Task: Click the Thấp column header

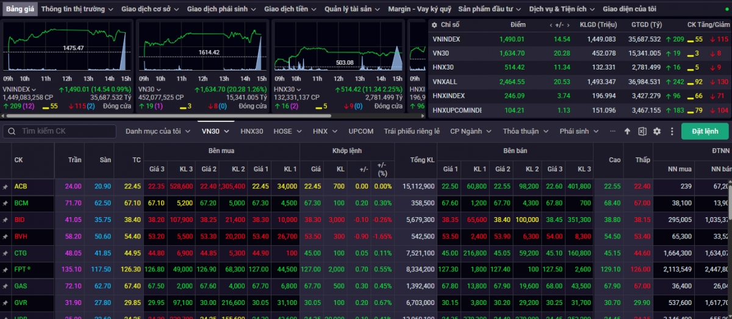Action: (642, 159)
